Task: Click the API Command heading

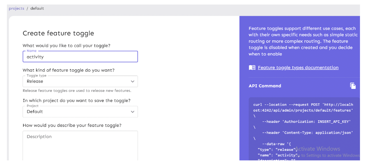Action: click(x=265, y=86)
